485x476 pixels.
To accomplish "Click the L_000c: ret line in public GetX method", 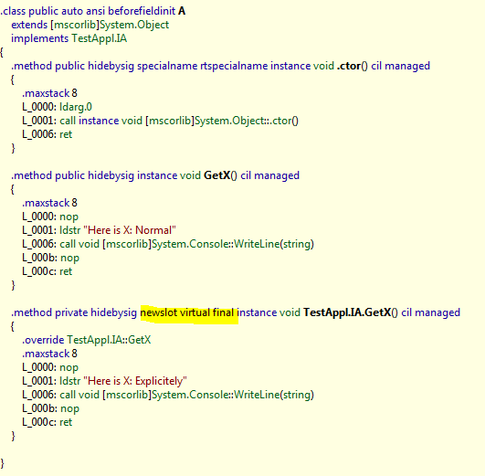I will pyautogui.click(x=47, y=271).
